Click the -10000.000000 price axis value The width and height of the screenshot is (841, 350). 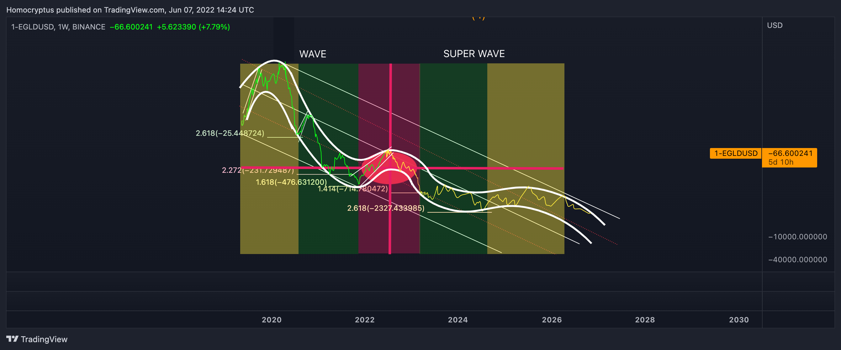tap(797, 237)
